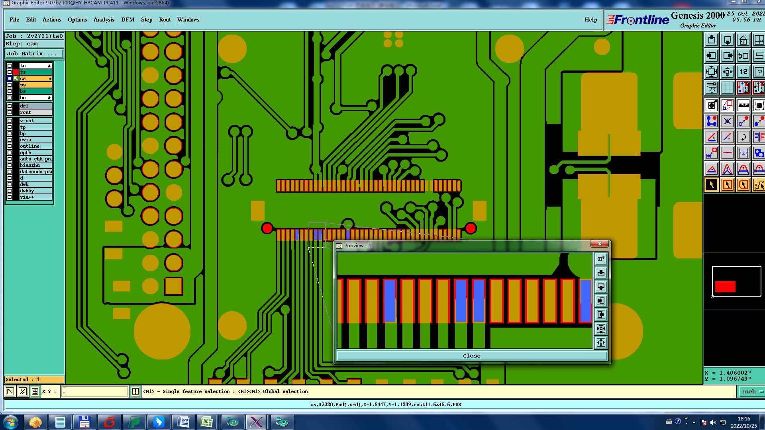Click the Help link in menu bar
765x430 pixels.
click(x=590, y=20)
